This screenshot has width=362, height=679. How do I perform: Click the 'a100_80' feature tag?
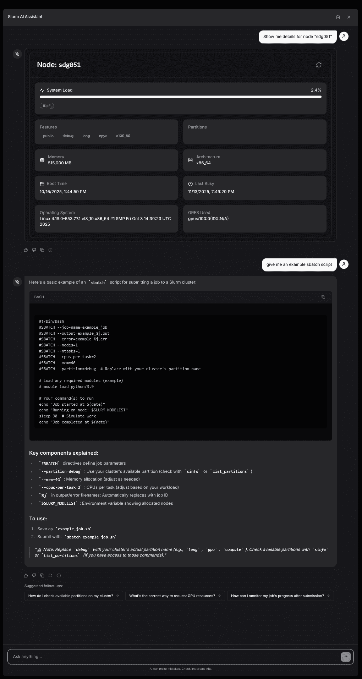(123, 136)
